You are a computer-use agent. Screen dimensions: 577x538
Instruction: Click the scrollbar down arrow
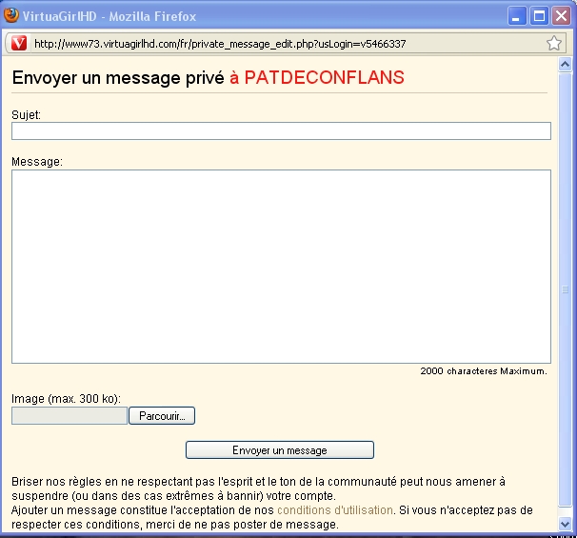point(565,524)
